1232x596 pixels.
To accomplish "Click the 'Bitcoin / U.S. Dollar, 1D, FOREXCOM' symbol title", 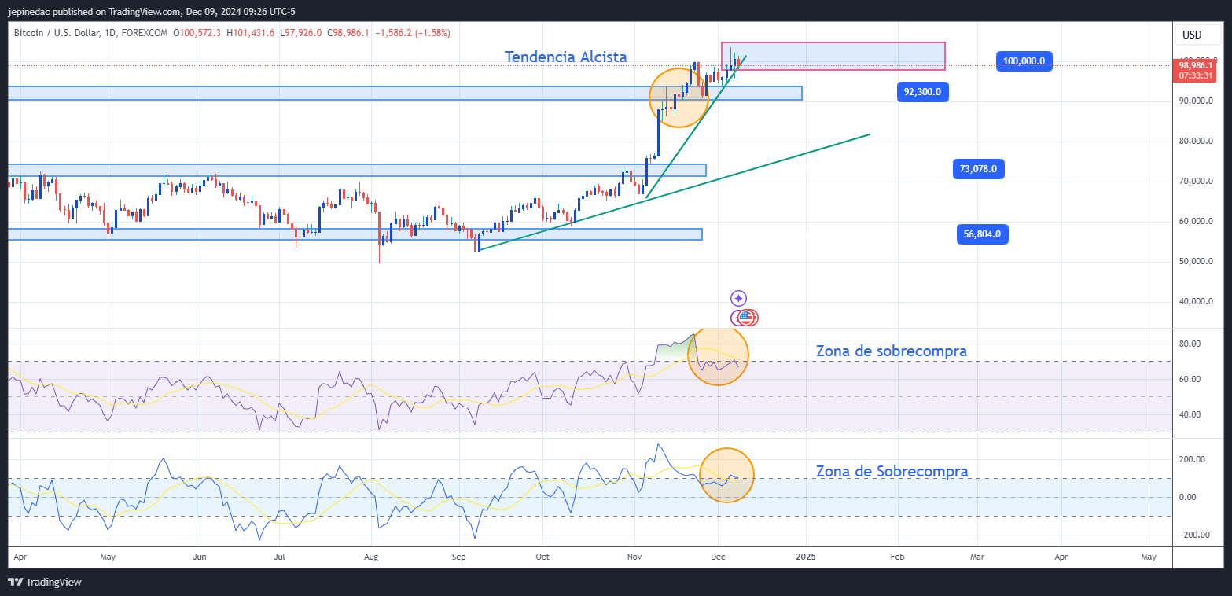I will 91,32.
